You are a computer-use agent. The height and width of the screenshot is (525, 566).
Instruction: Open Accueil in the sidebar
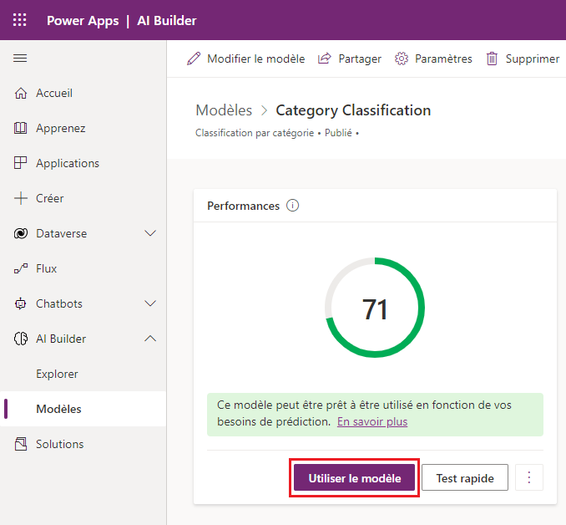[83, 93]
